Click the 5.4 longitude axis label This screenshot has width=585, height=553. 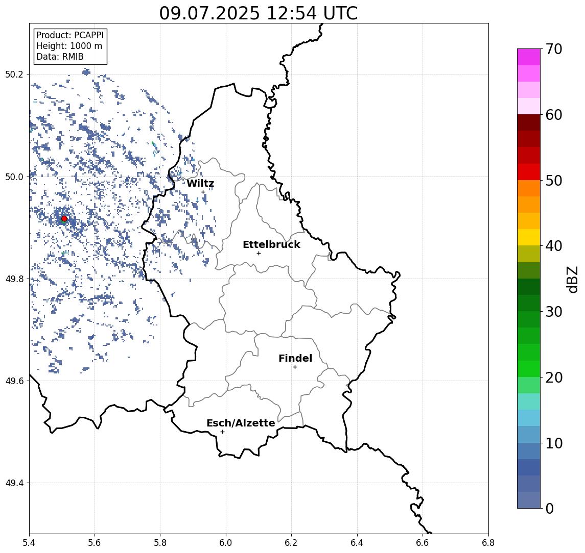coord(29,543)
